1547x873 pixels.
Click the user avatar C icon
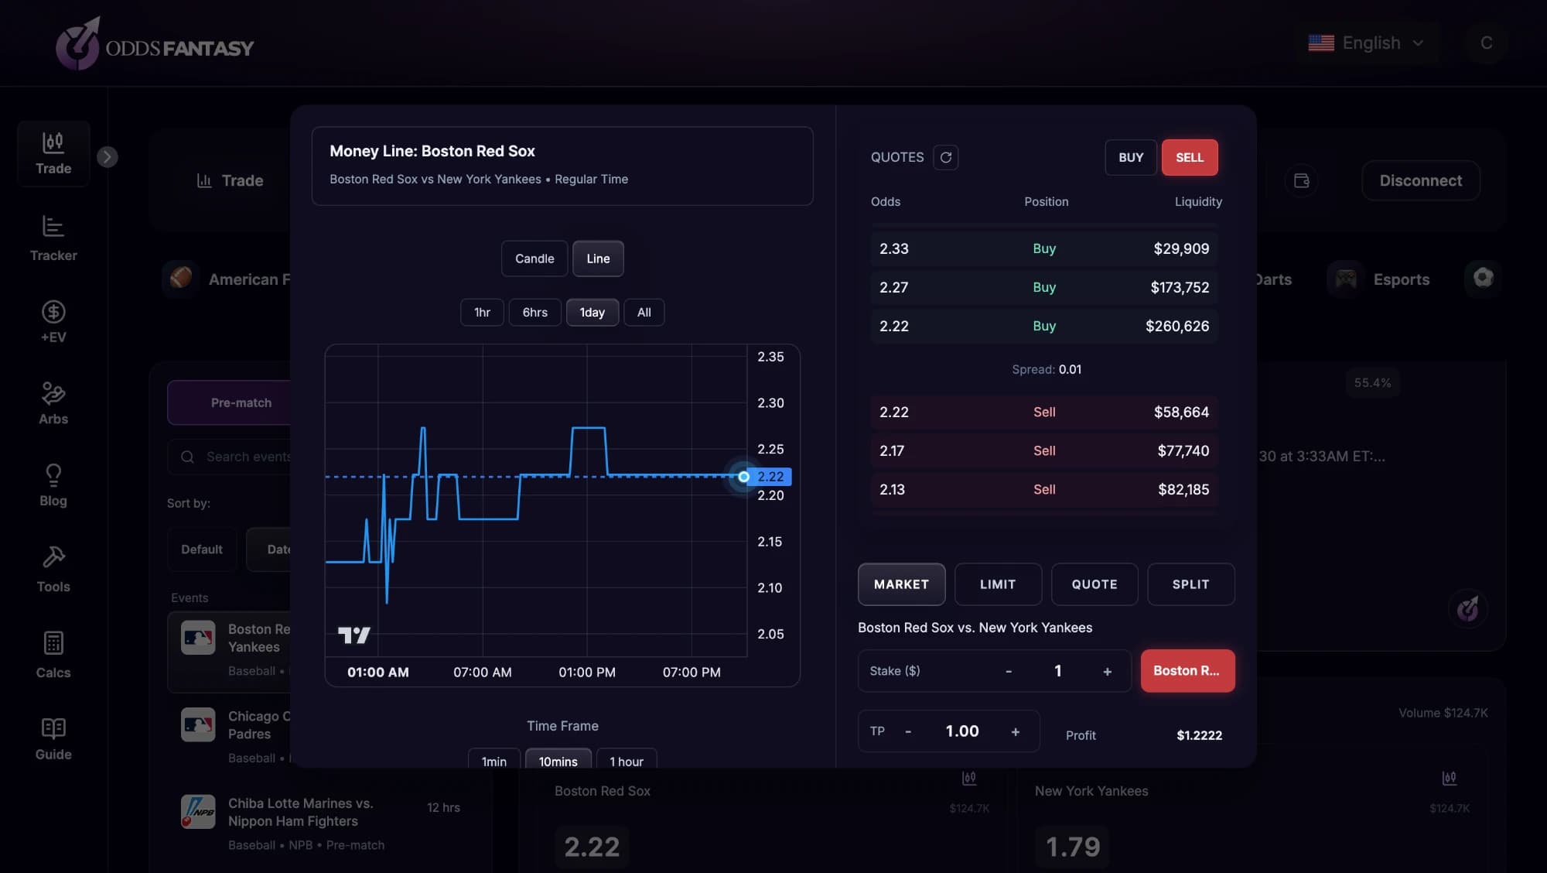1486,43
